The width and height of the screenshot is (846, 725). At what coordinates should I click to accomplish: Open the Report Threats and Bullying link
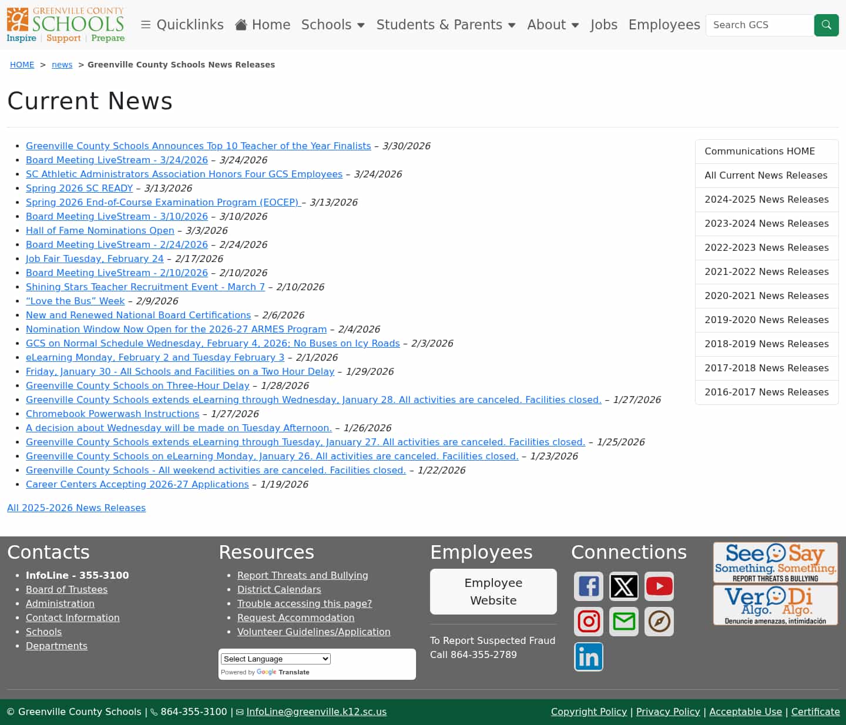[303, 575]
